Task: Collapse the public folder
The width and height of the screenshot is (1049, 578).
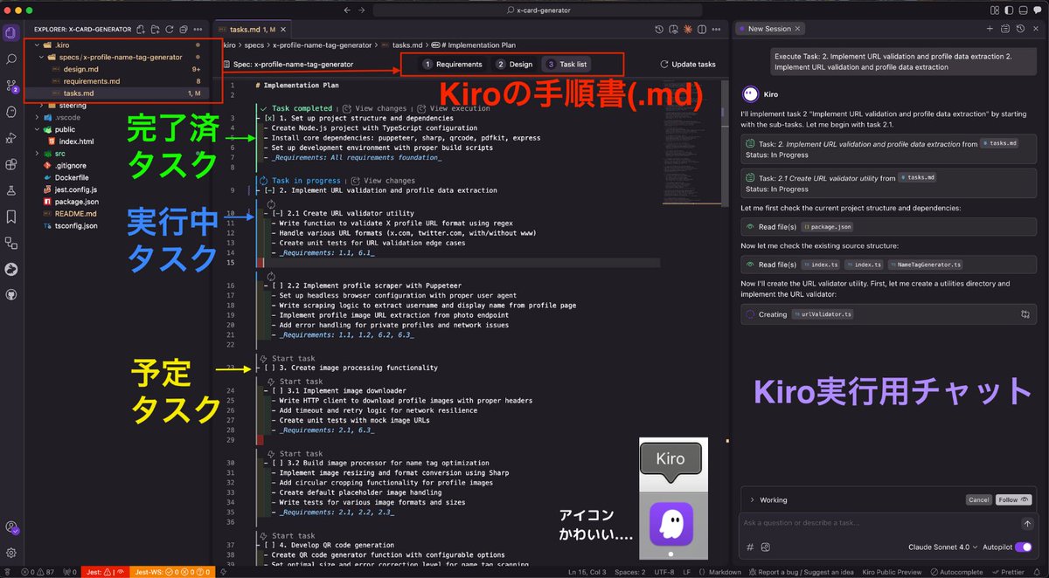Action: click(x=37, y=129)
